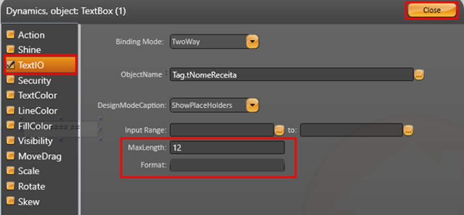
Task: Uncheck the TextIO dynamic checkbox
Action: 10,65
